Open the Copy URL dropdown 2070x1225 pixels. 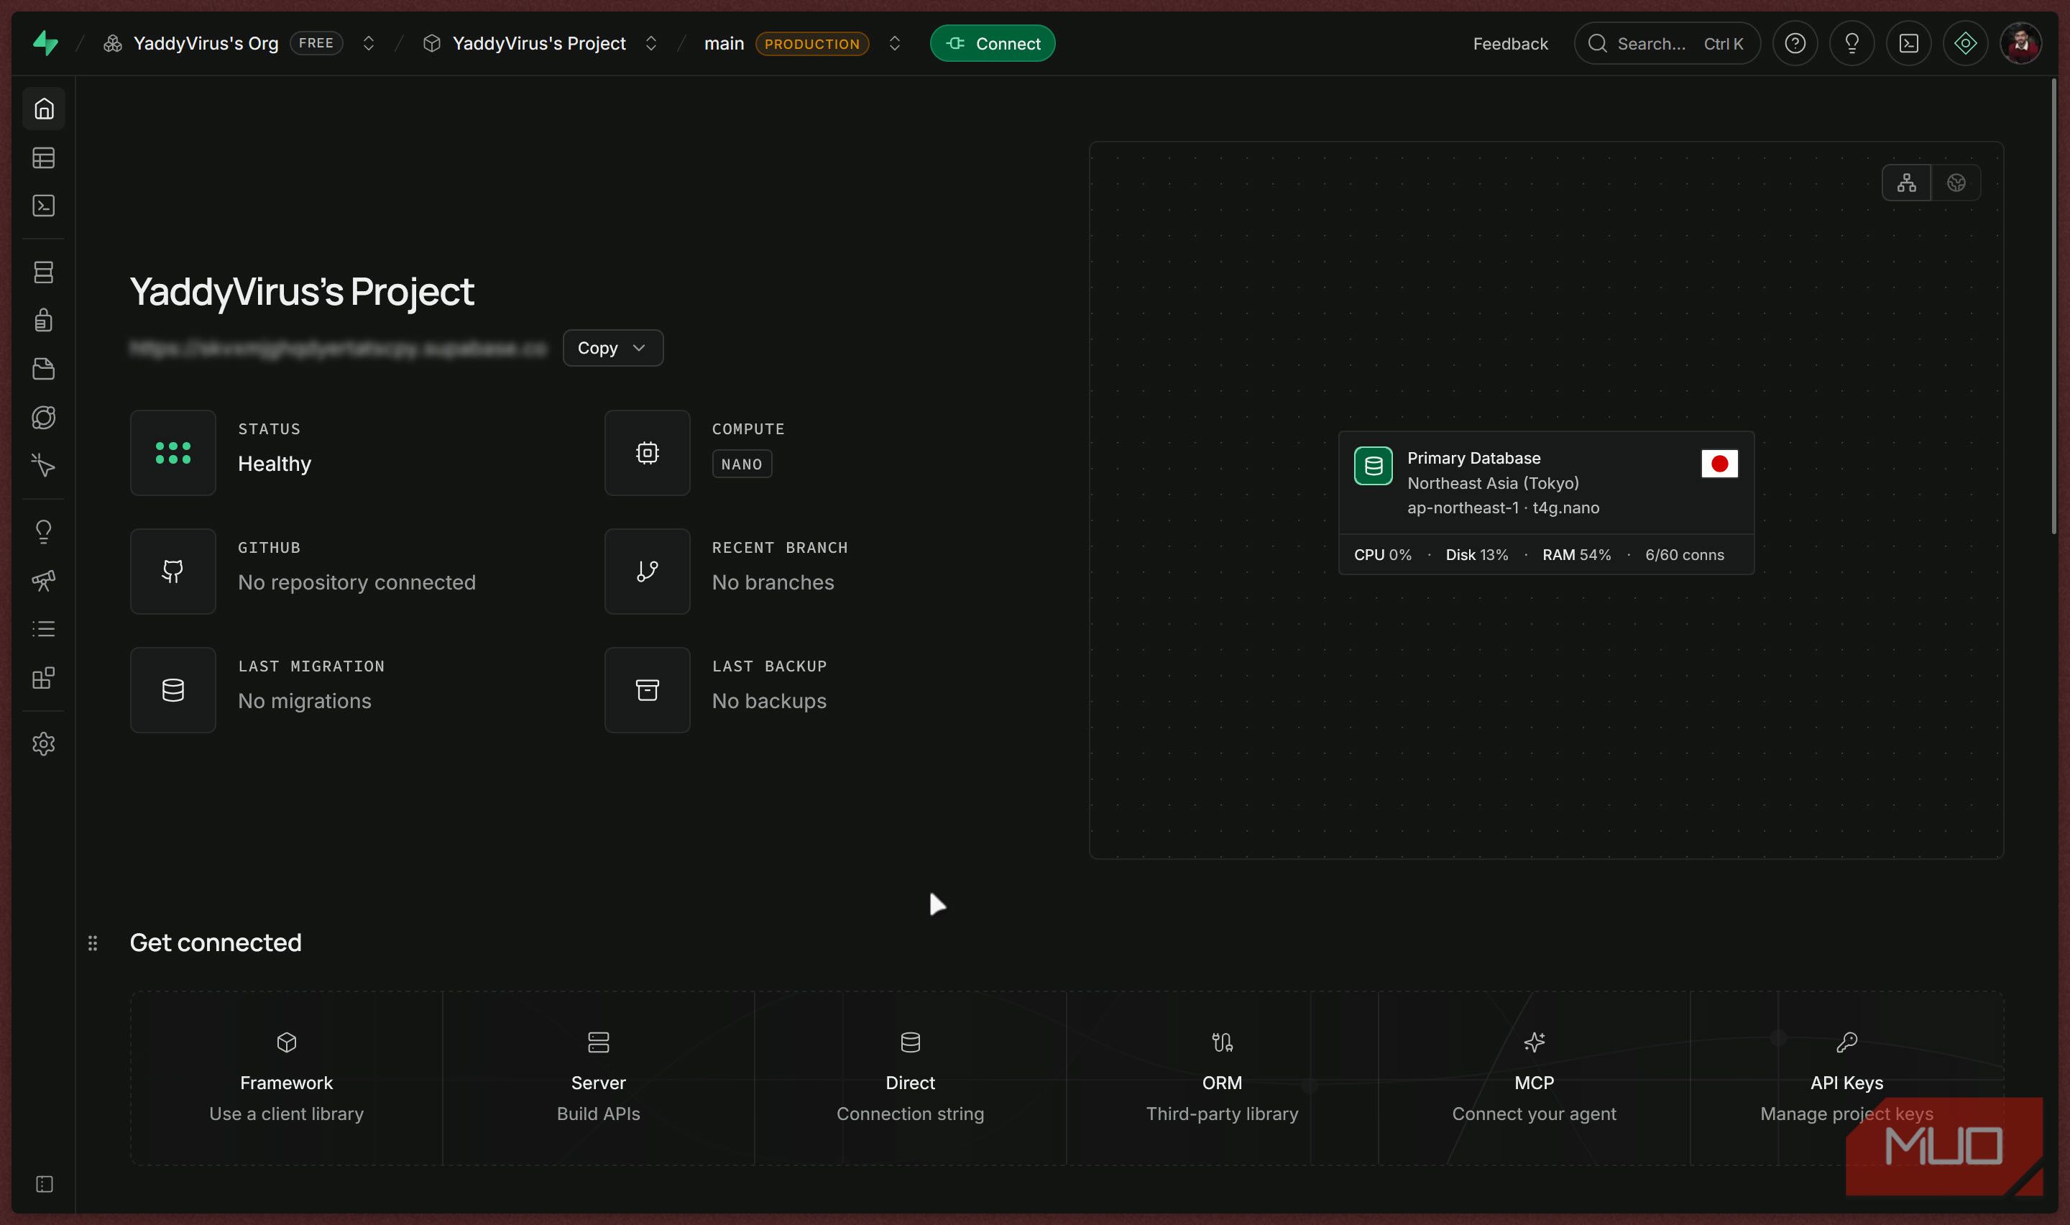click(613, 347)
